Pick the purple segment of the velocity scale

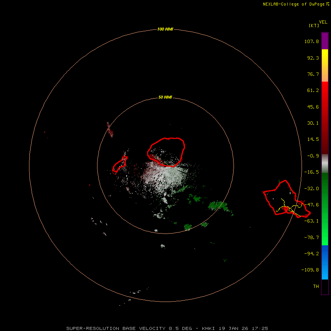click(325, 41)
